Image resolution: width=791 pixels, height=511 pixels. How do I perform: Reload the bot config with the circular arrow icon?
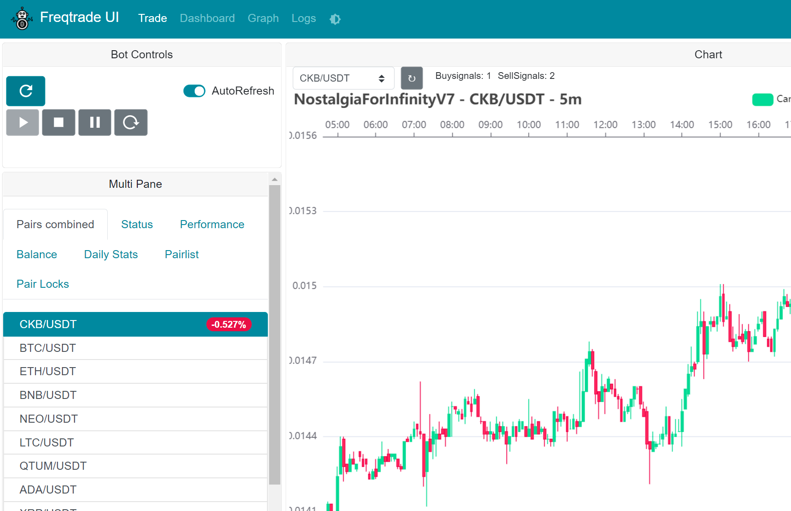tap(131, 122)
